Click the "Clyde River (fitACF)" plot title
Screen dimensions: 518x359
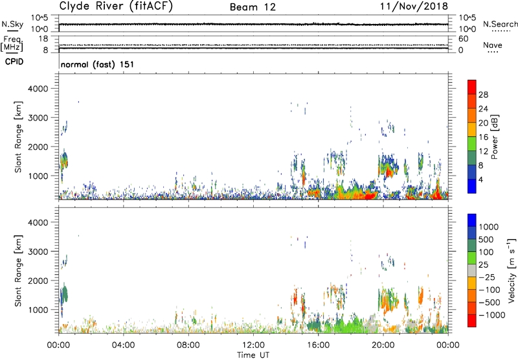(x=116, y=6)
